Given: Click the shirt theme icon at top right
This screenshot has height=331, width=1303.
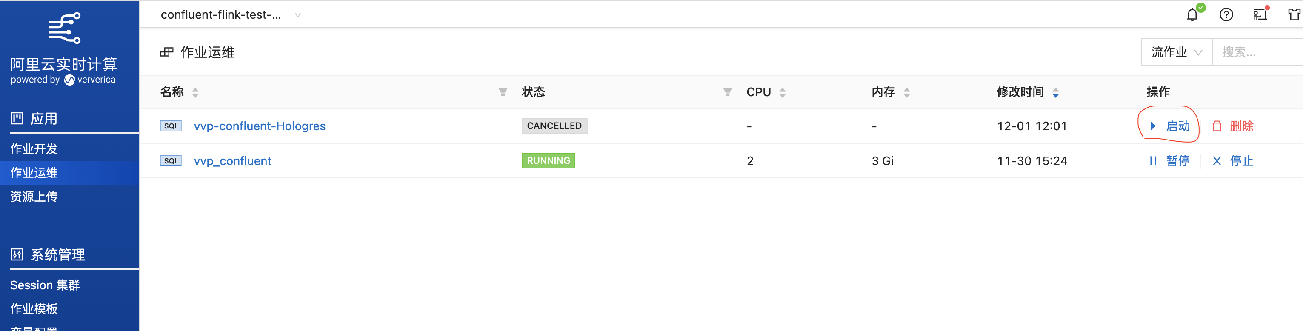Looking at the screenshot, I should 1294,14.
